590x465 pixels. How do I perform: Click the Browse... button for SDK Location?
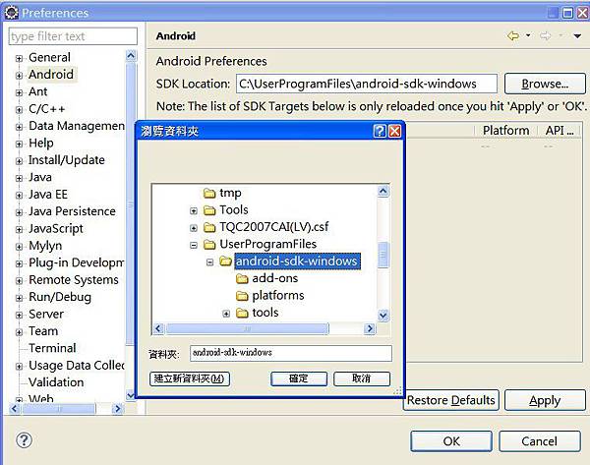(x=545, y=84)
